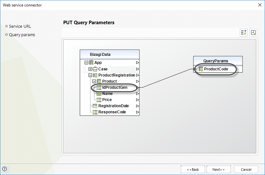
Task: Click the QueryParams panel header
Action: pos(218,61)
